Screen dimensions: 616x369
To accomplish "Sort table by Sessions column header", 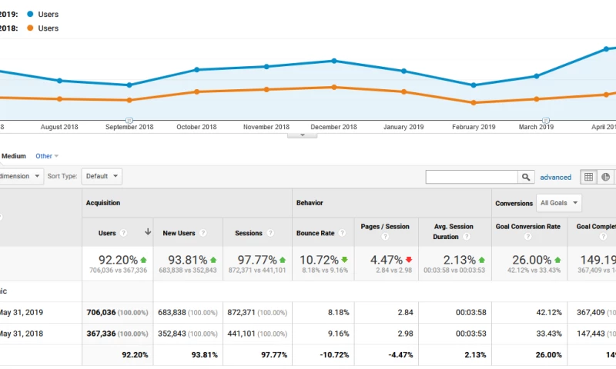I will click(249, 233).
